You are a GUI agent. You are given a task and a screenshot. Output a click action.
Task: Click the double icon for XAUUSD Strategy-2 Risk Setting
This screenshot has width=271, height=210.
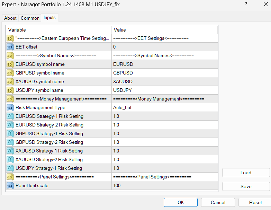(x=10, y=159)
